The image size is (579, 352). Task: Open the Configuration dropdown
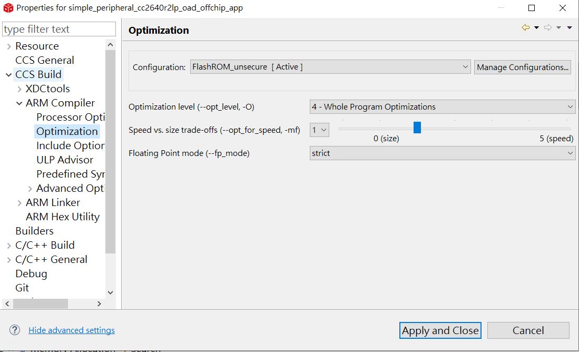point(330,67)
